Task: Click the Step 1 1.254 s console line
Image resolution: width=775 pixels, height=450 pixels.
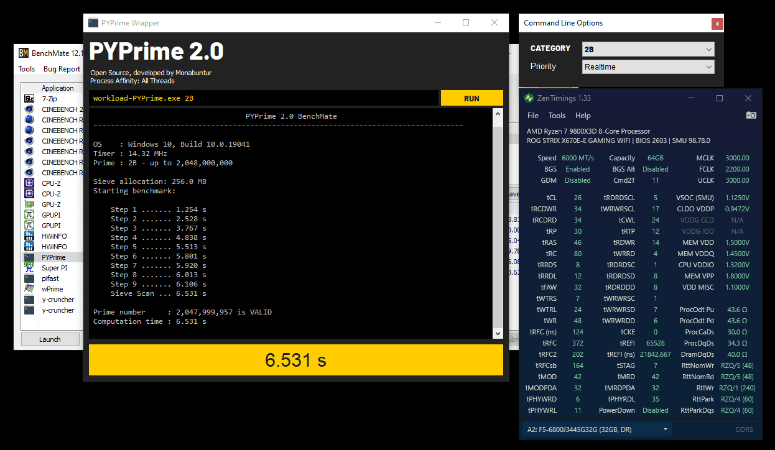Action: point(158,209)
